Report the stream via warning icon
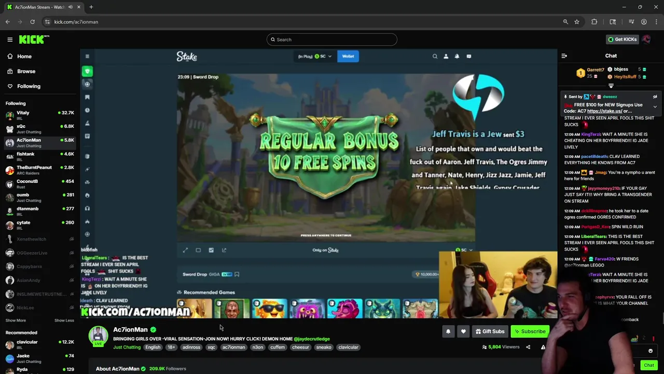Image resolution: width=664 pixels, height=374 pixels. [x=543, y=347]
